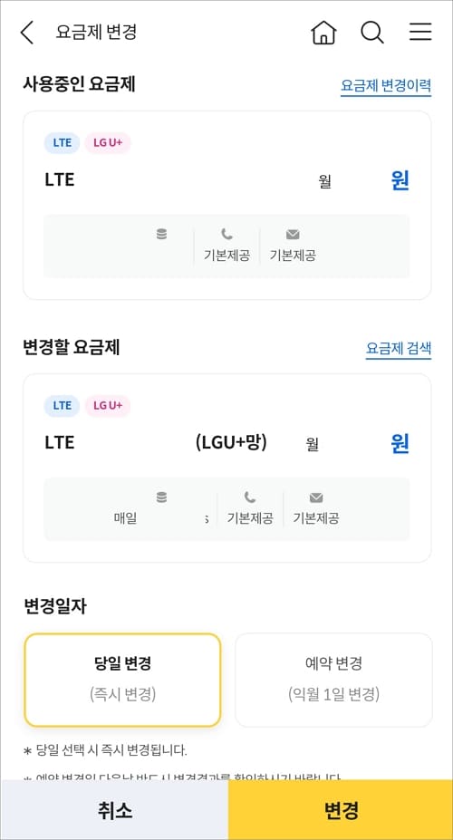Tap the phone icon in new plan card

point(250,497)
